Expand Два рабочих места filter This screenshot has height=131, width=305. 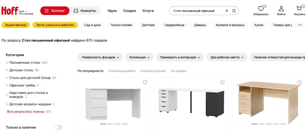point(227,57)
